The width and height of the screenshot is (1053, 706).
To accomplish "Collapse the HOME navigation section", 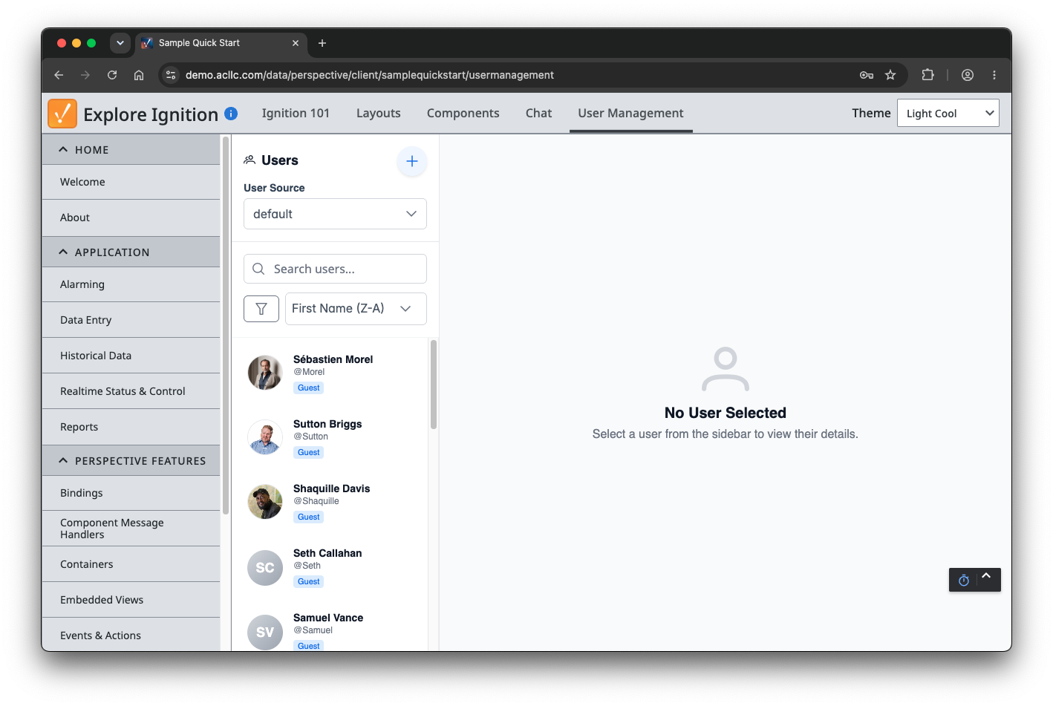I will click(131, 150).
